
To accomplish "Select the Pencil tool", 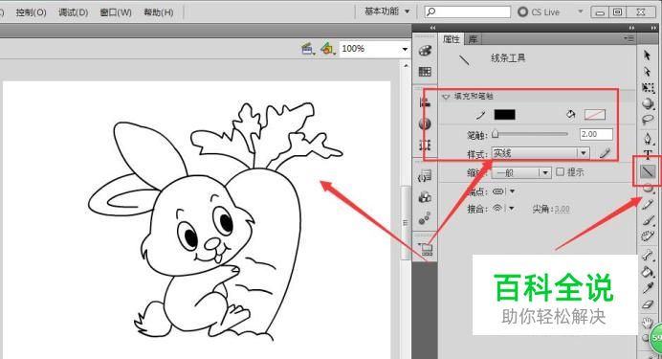I will click(648, 205).
